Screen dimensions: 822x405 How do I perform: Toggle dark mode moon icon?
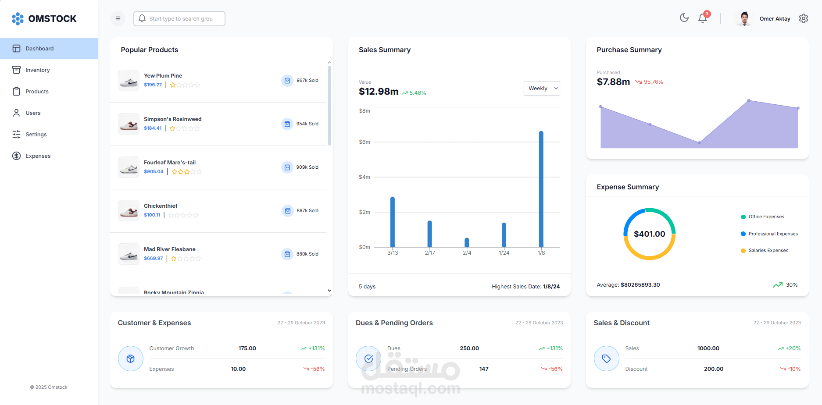[x=684, y=18]
